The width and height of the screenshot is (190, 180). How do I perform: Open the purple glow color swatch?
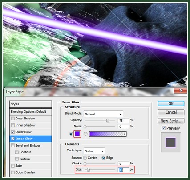tap(77, 134)
